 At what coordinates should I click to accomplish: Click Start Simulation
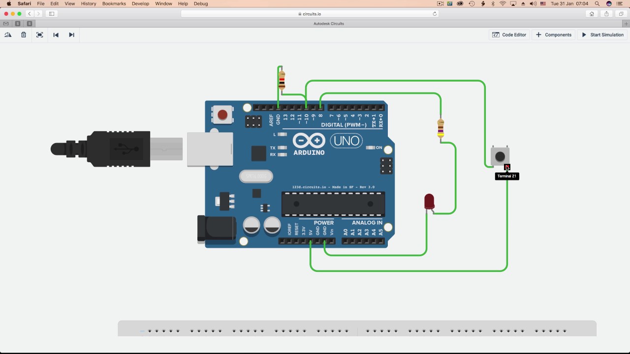(603, 35)
